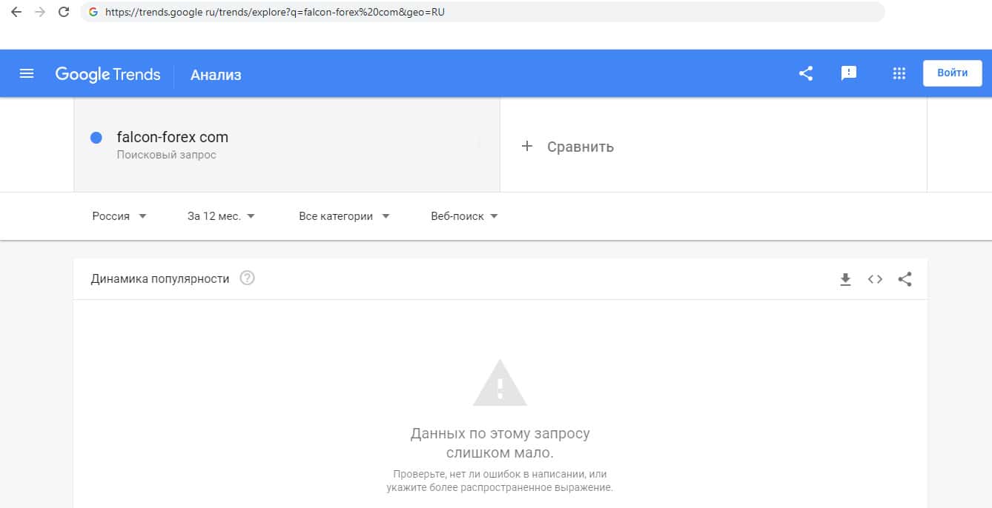Screen dimensions: 992x508
Task: Go back with browser arrow
Action: click(16, 12)
